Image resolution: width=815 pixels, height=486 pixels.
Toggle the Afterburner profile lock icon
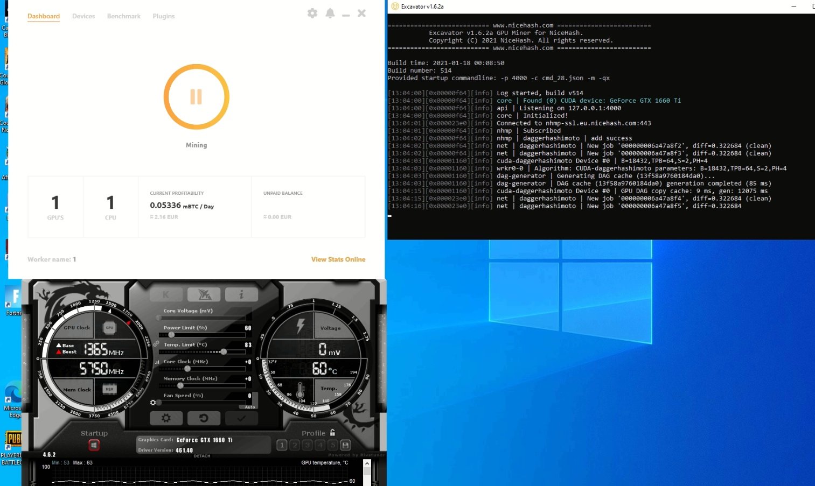coord(332,433)
